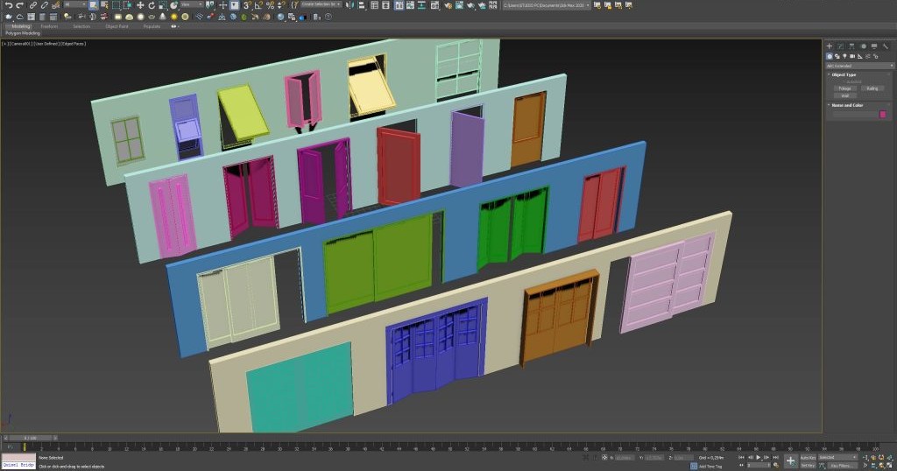
Task: Select the Scale tool
Action: tap(162, 5)
